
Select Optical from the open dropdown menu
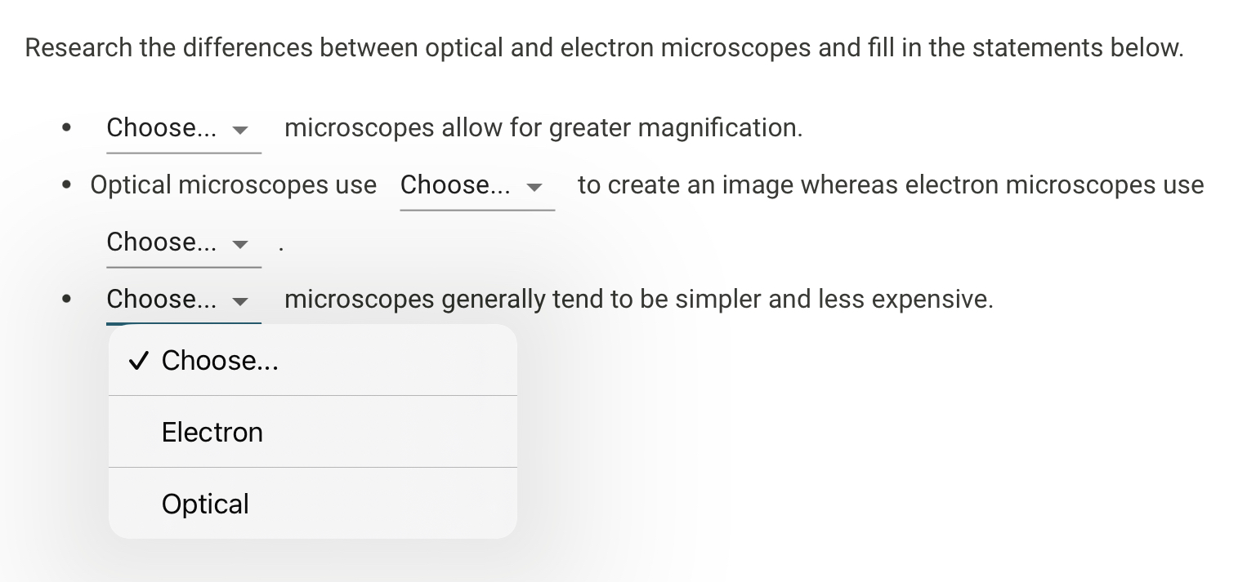[x=205, y=504]
